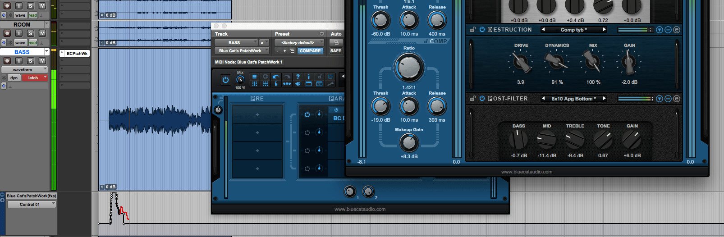Viewport: 724px width, 237px height.
Task: Click PatchWork toolbar wrench icon
Action: (x=330, y=84)
